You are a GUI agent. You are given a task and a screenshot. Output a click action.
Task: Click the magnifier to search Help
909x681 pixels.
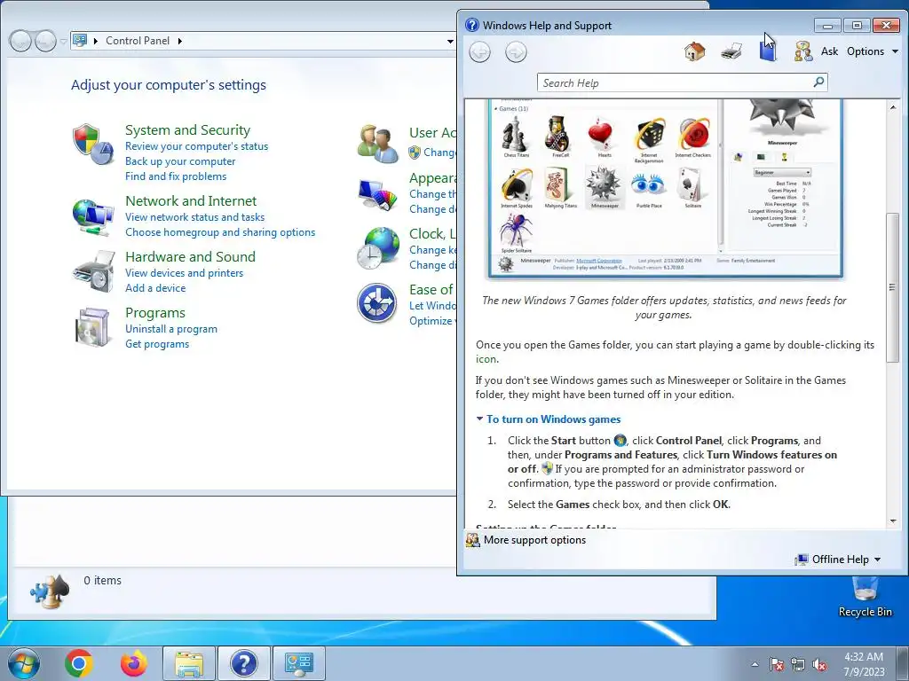(x=818, y=82)
